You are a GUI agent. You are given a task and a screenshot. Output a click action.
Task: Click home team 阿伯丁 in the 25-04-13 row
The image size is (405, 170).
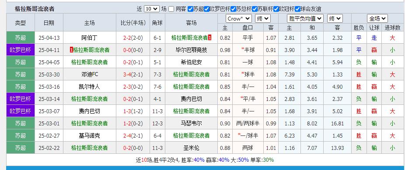pos(89,38)
